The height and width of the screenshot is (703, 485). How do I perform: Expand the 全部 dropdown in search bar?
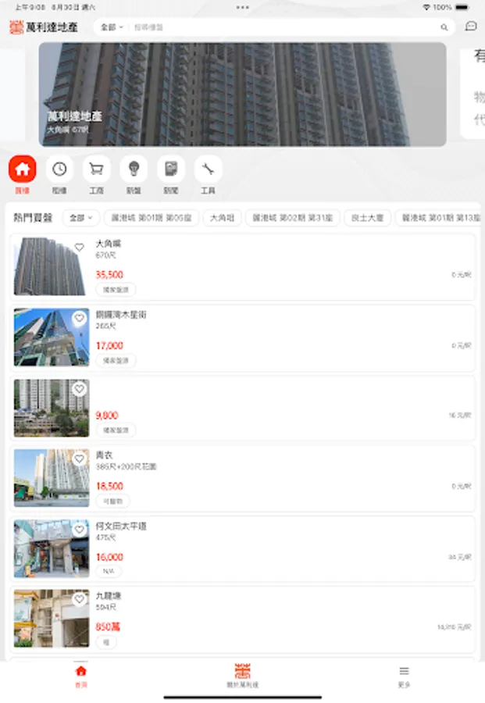112,27
